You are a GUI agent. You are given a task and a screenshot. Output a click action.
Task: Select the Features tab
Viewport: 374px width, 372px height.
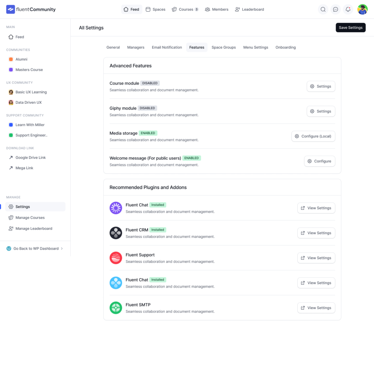pyautogui.click(x=197, y=47)
